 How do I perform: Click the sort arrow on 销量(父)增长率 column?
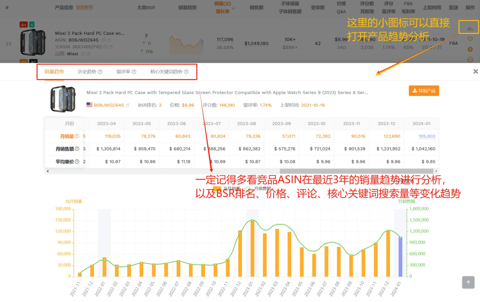pos(234,8)
